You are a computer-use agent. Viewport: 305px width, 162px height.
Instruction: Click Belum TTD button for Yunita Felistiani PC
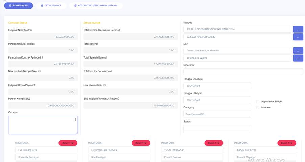pos(214,143)
